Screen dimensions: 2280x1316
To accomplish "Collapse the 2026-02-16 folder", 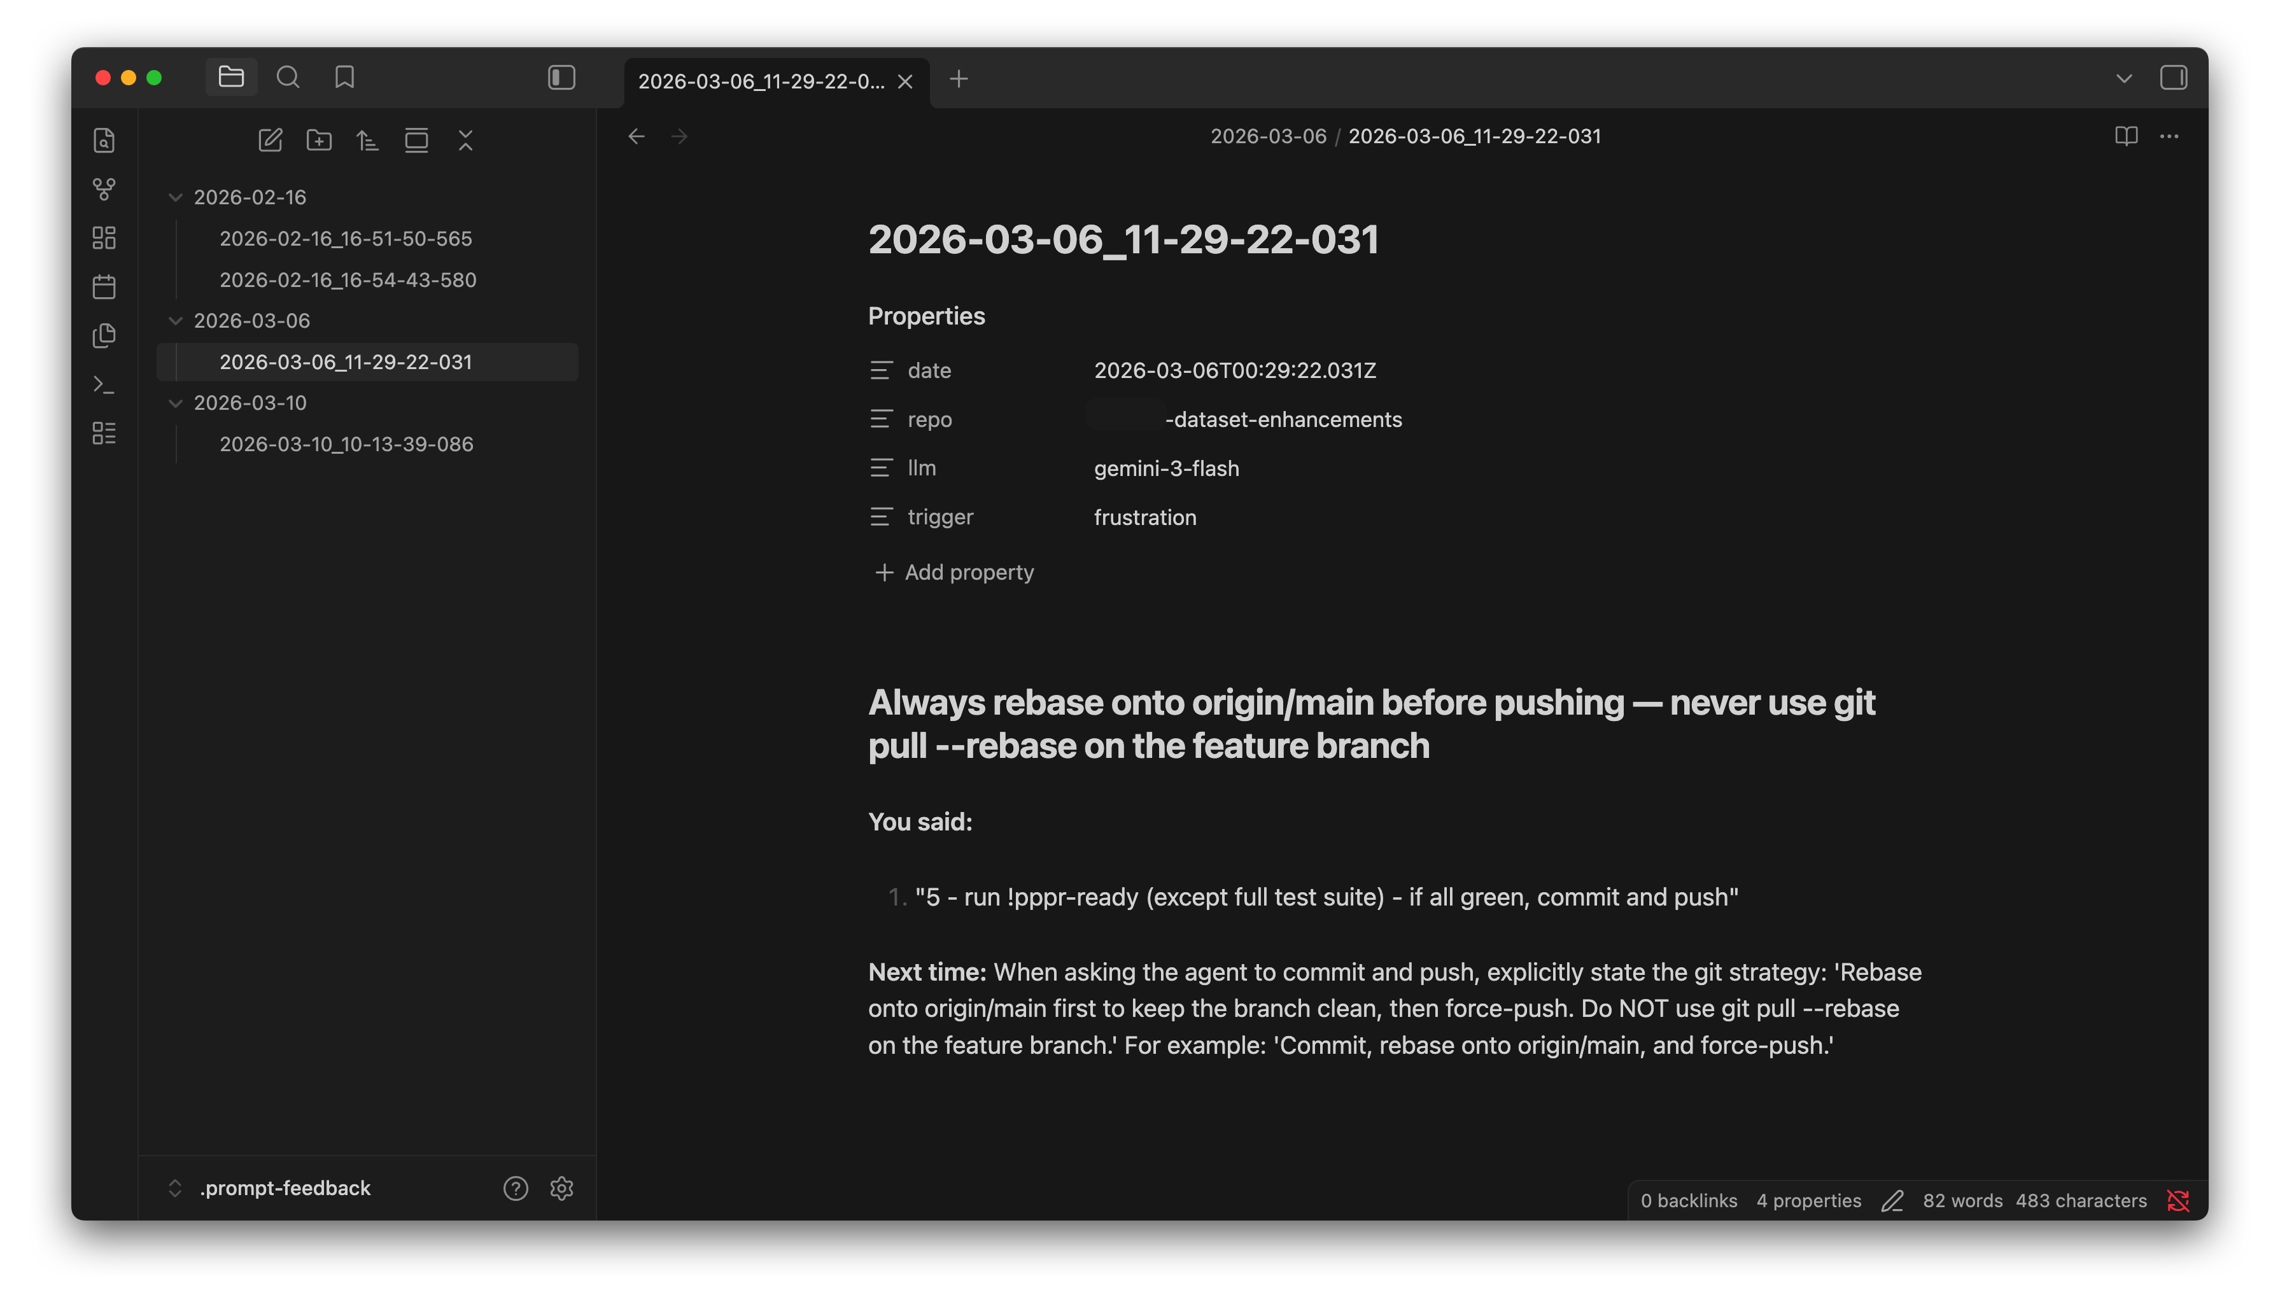I will tap(176, 196).
